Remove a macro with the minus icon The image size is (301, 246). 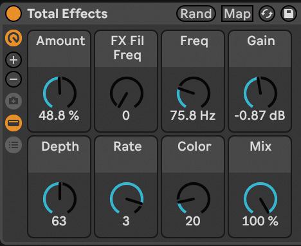click(14, 79)
